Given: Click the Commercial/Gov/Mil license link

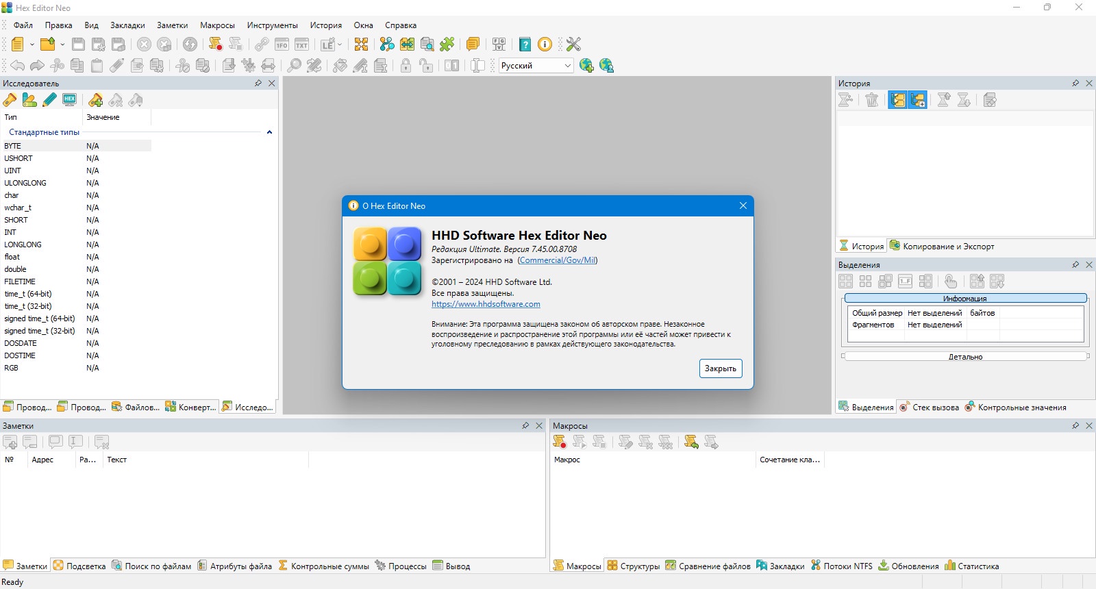Looking at the screenshot, I should 558,260.
